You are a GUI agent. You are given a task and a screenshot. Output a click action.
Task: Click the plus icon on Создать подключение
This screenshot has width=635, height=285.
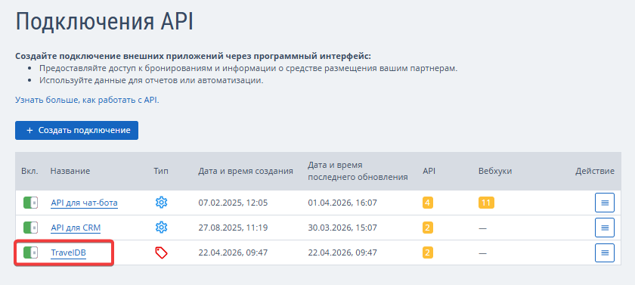point(29,130)
